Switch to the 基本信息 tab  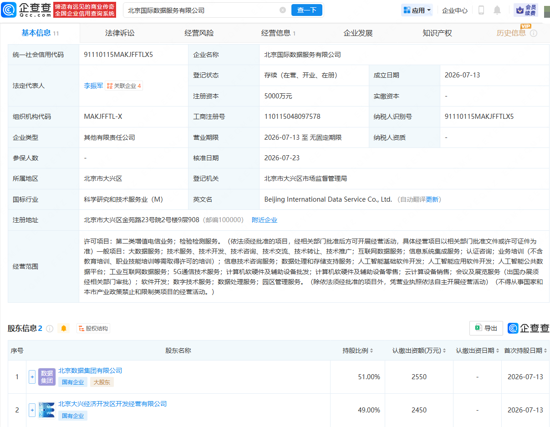click(x=40, y=33)
